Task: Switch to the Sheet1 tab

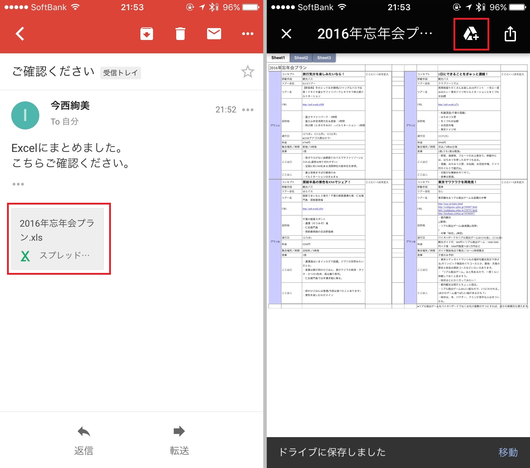Action: coord(278,58)
